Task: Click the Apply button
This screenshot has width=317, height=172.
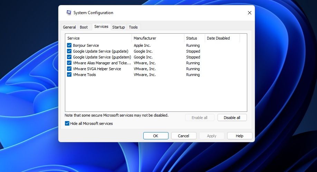Action: pyautogui.click(x=212, y=136)
